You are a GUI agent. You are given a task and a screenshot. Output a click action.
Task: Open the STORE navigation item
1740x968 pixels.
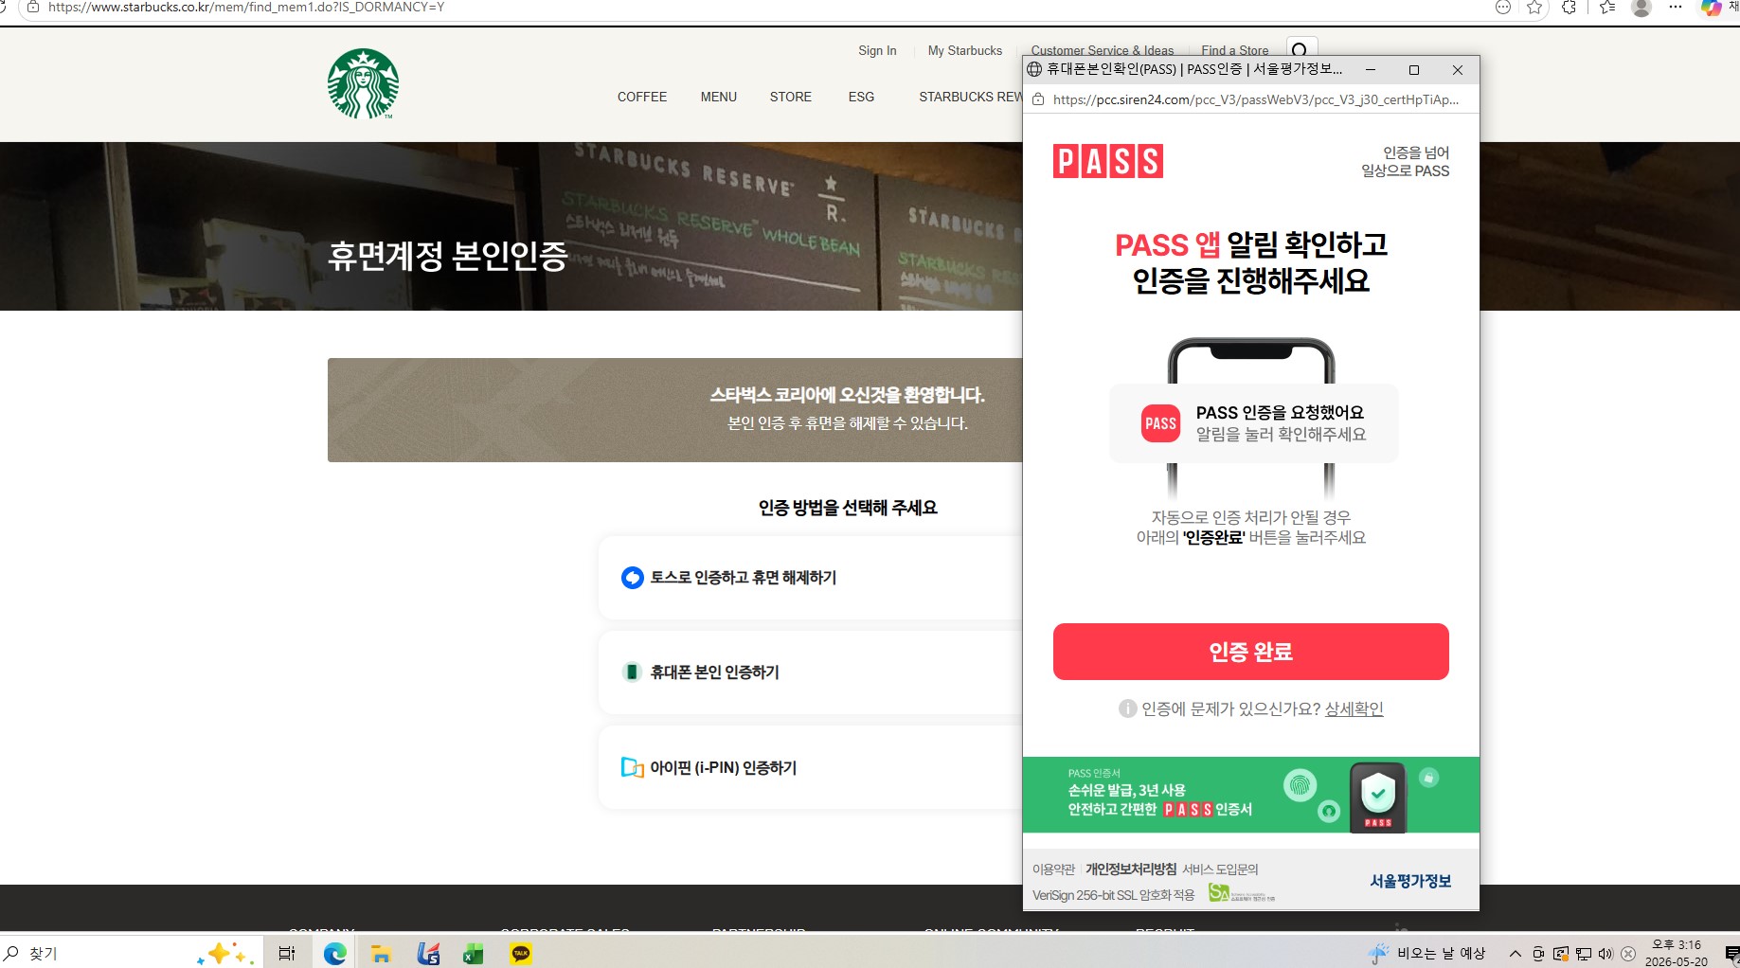pyautogui.click(x=791, y=97)
